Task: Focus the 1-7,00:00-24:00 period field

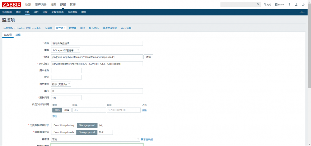Action: (124, 110)
